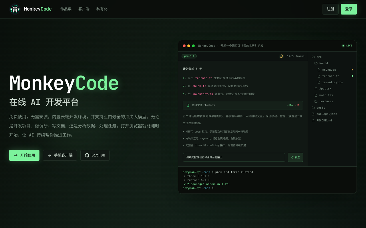The height and width of the screenshot is (228, 366).
Task: Click the 登录 button
Action: pos(349,9)
